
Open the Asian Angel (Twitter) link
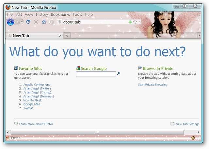point(37,88)
